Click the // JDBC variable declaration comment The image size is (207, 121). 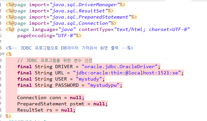point(55,60)
